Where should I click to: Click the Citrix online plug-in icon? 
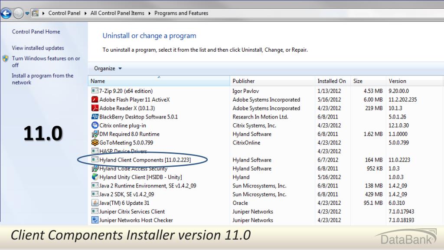coord(95,125)
